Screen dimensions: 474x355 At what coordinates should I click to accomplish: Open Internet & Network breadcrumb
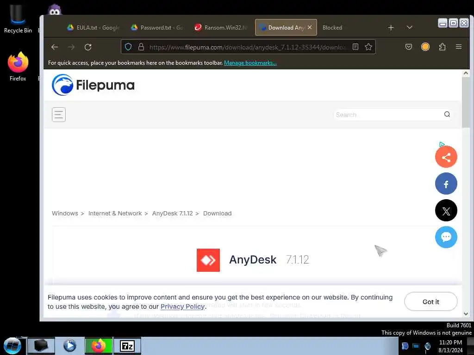click(115, 214)
